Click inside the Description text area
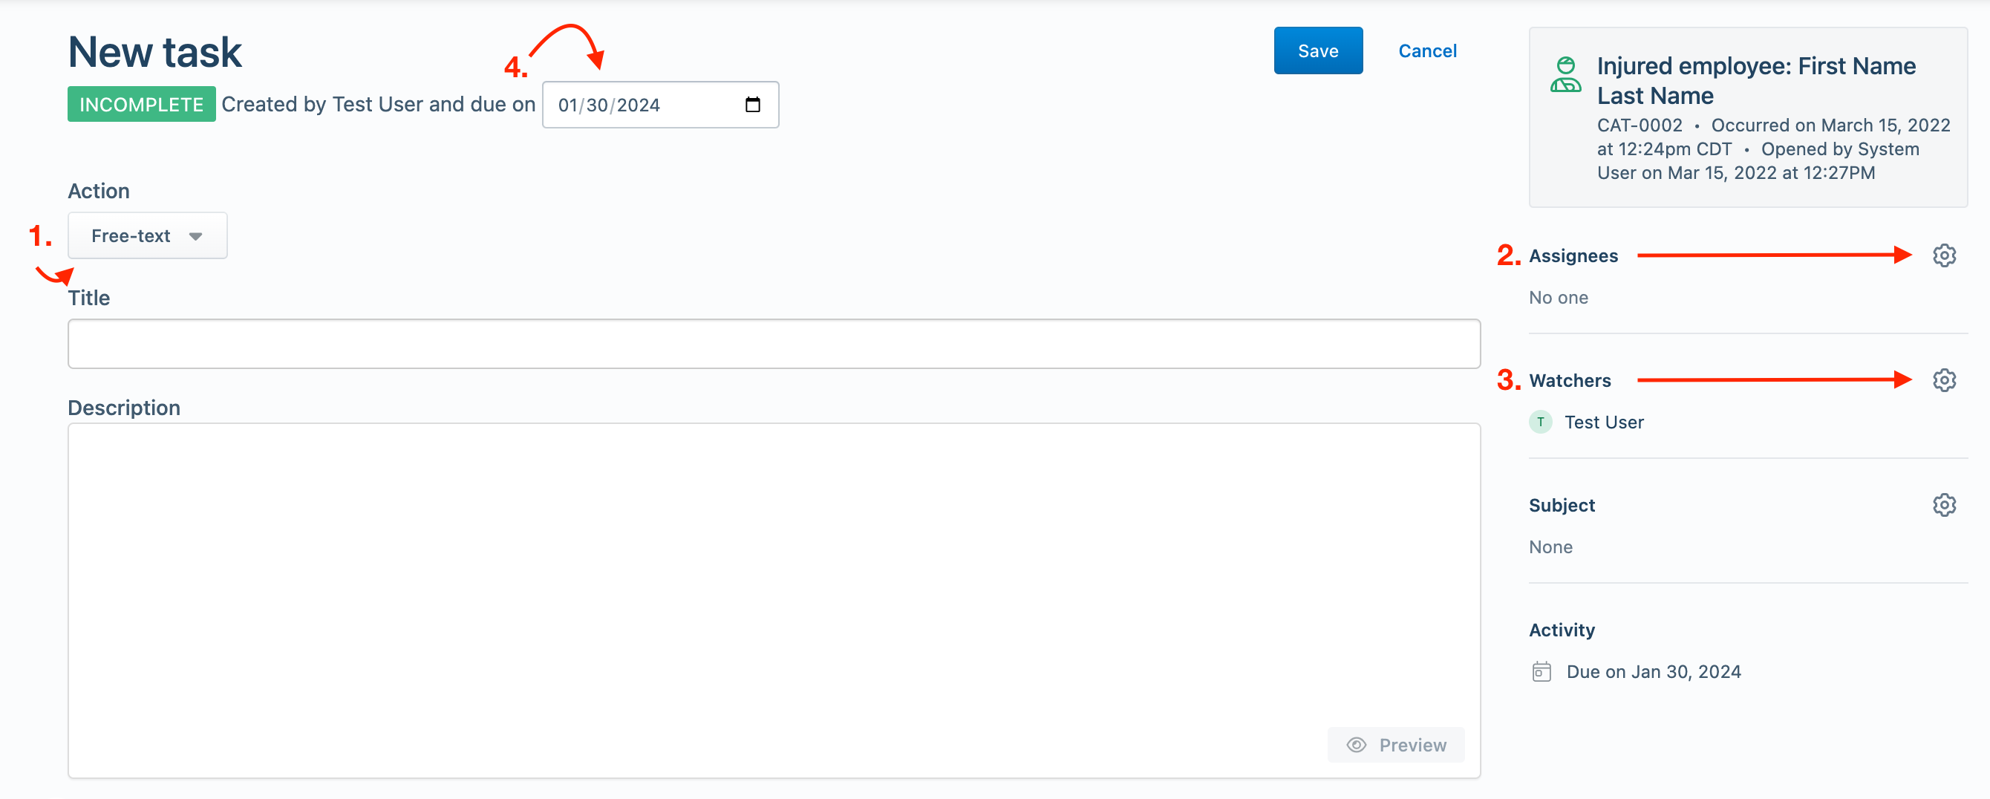The height and width of the screenshot is (799, 1990). tap(774, 601)
